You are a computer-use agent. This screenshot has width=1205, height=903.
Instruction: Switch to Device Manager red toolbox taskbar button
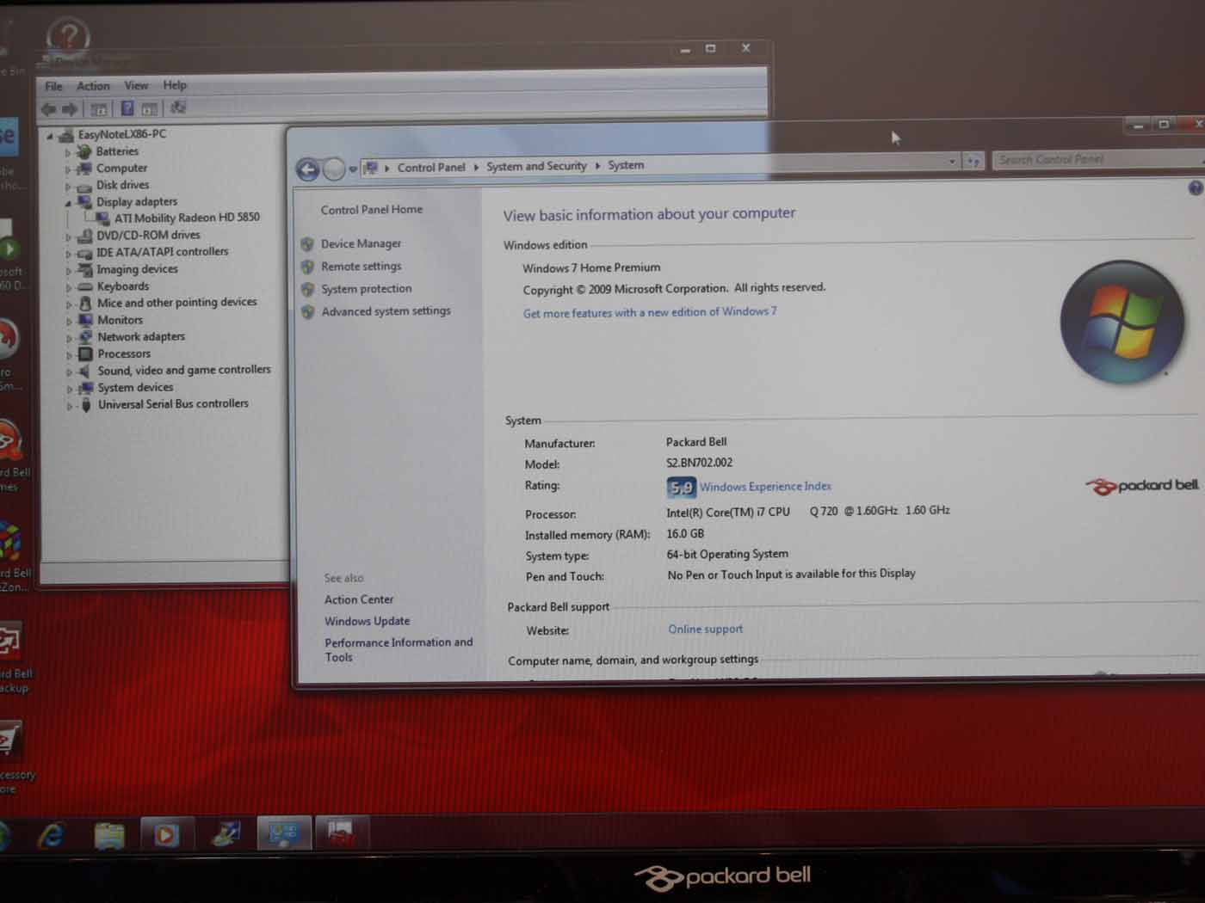tap(341, 832)
